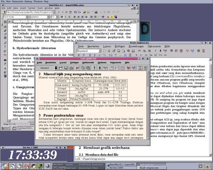Viewport: 213px width, 170px height.
Task: Open Dokumente menu in LyX gold1 window
Action: 115,62
